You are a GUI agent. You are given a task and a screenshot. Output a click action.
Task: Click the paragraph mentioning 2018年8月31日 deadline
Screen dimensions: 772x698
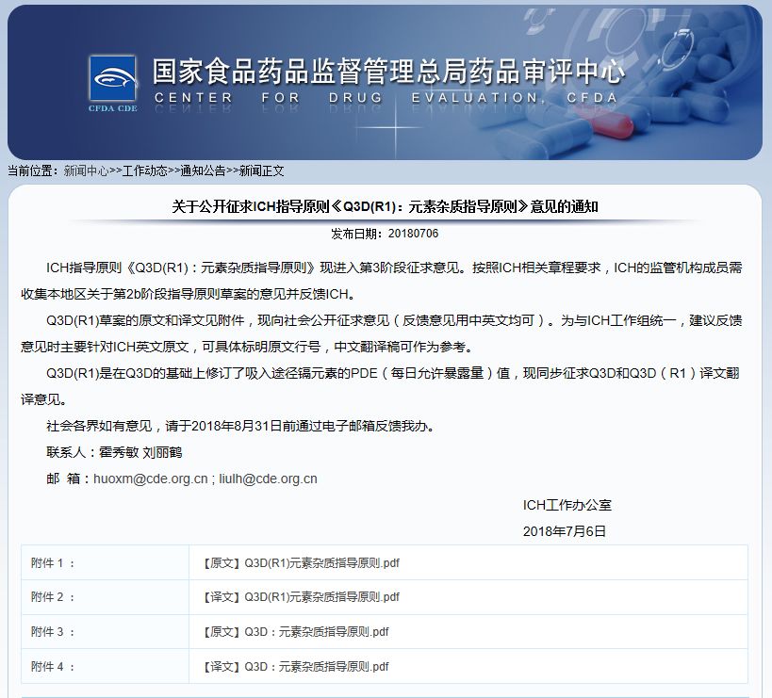pos(240,426)
